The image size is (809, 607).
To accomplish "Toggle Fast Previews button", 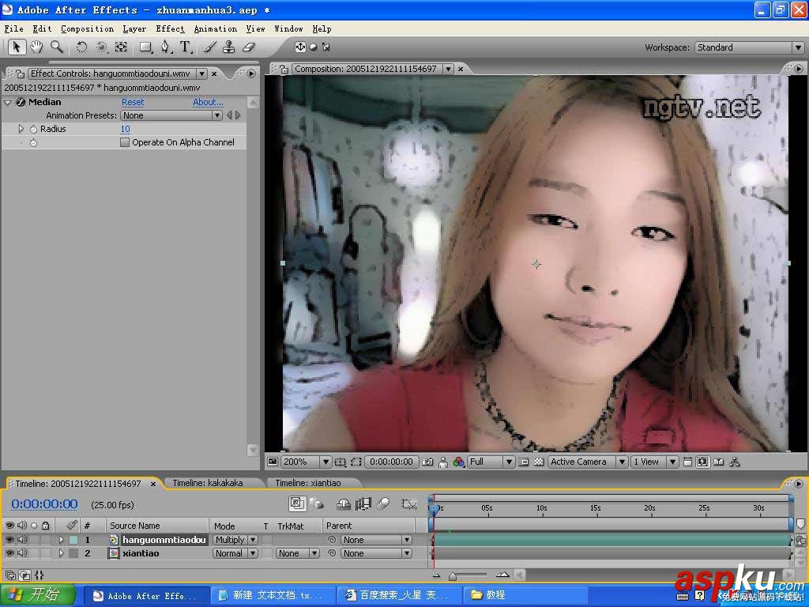I will pyautogui.click(x=702, y=462).
